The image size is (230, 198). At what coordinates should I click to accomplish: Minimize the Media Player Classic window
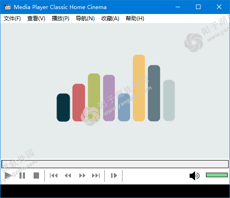[x=178, y=7]
